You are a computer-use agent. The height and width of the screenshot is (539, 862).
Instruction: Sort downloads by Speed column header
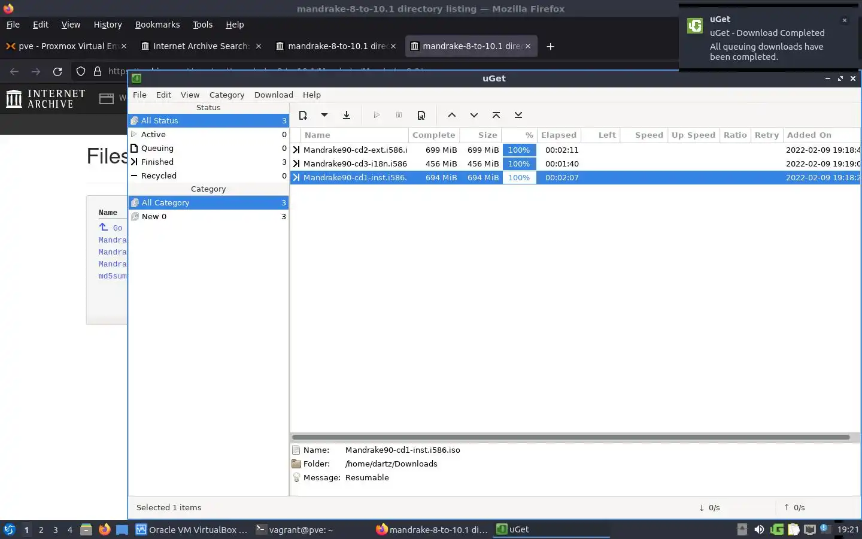click(644, 135)
